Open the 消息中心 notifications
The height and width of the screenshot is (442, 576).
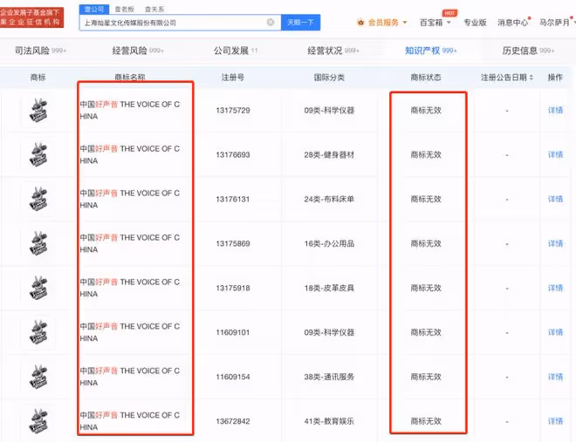[x=513, y=23]
